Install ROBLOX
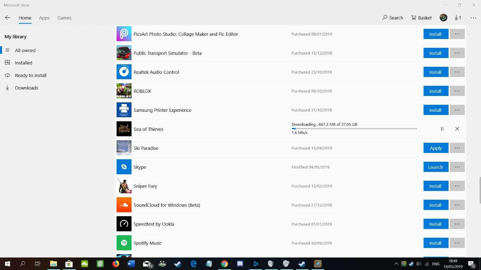The width and height of the screenshot is (481, 270). [436, 91]
